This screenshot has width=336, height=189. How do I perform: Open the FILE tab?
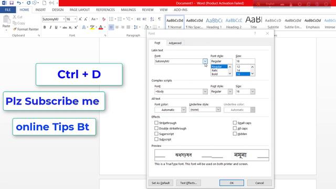pyautogui.click(x=8, y=9)
